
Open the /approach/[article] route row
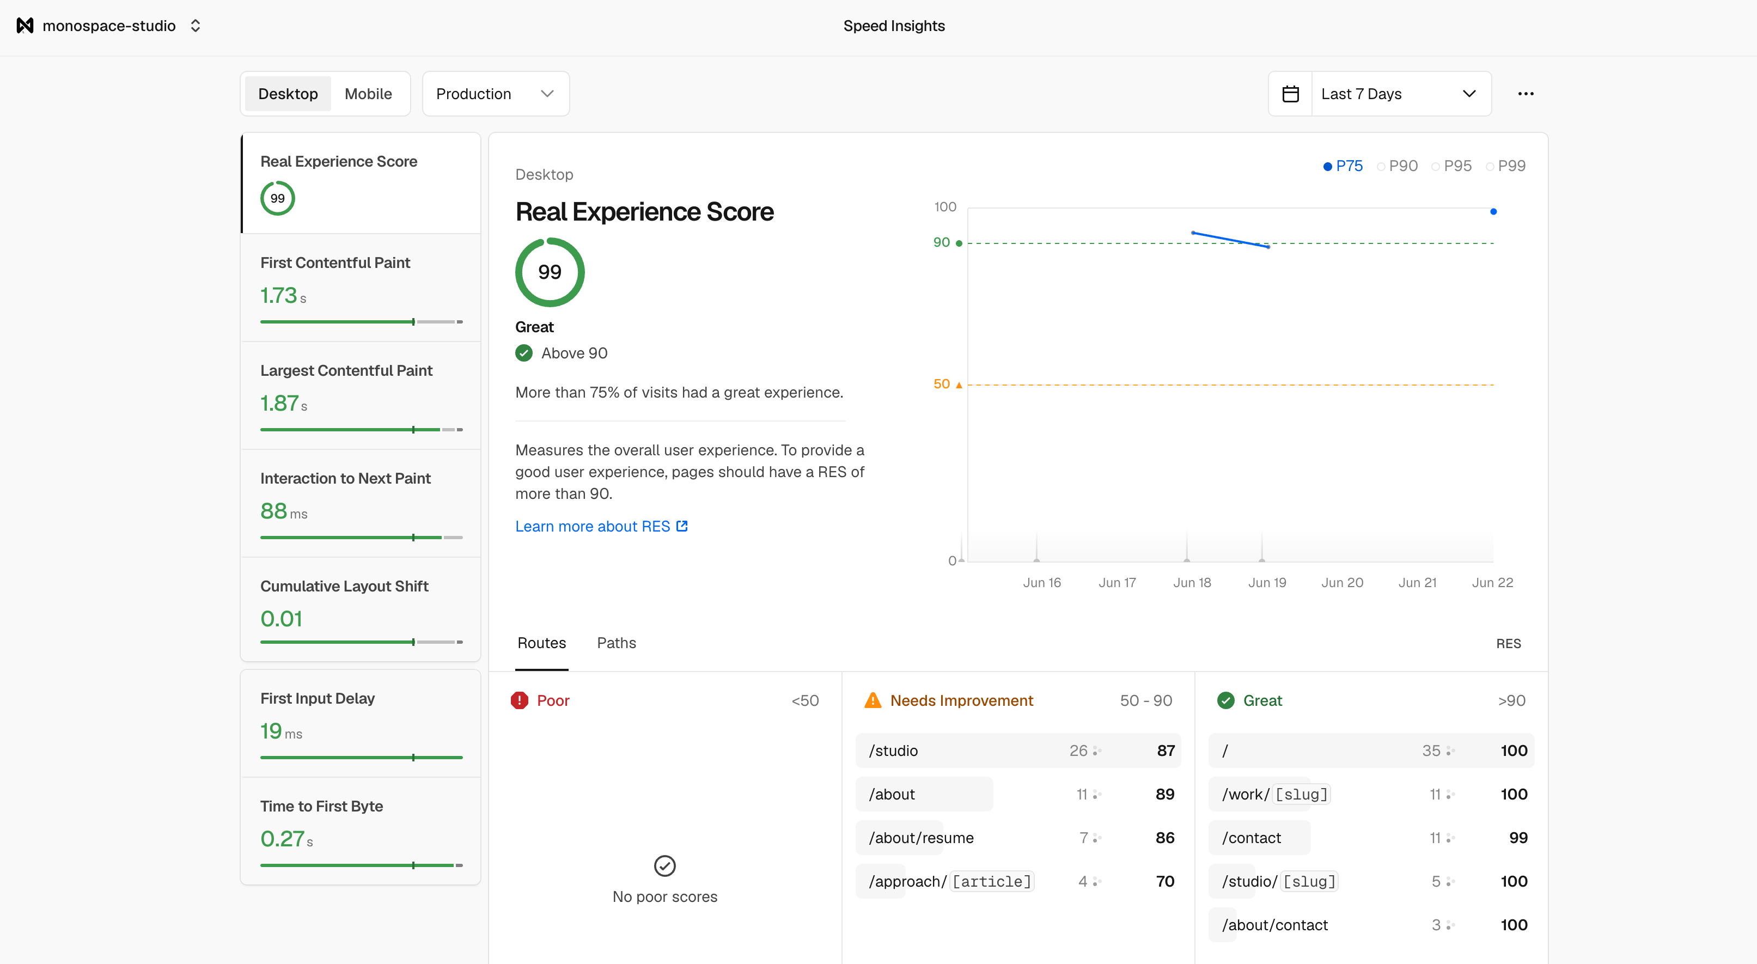pyautogui.click(x=1017, y=881)
